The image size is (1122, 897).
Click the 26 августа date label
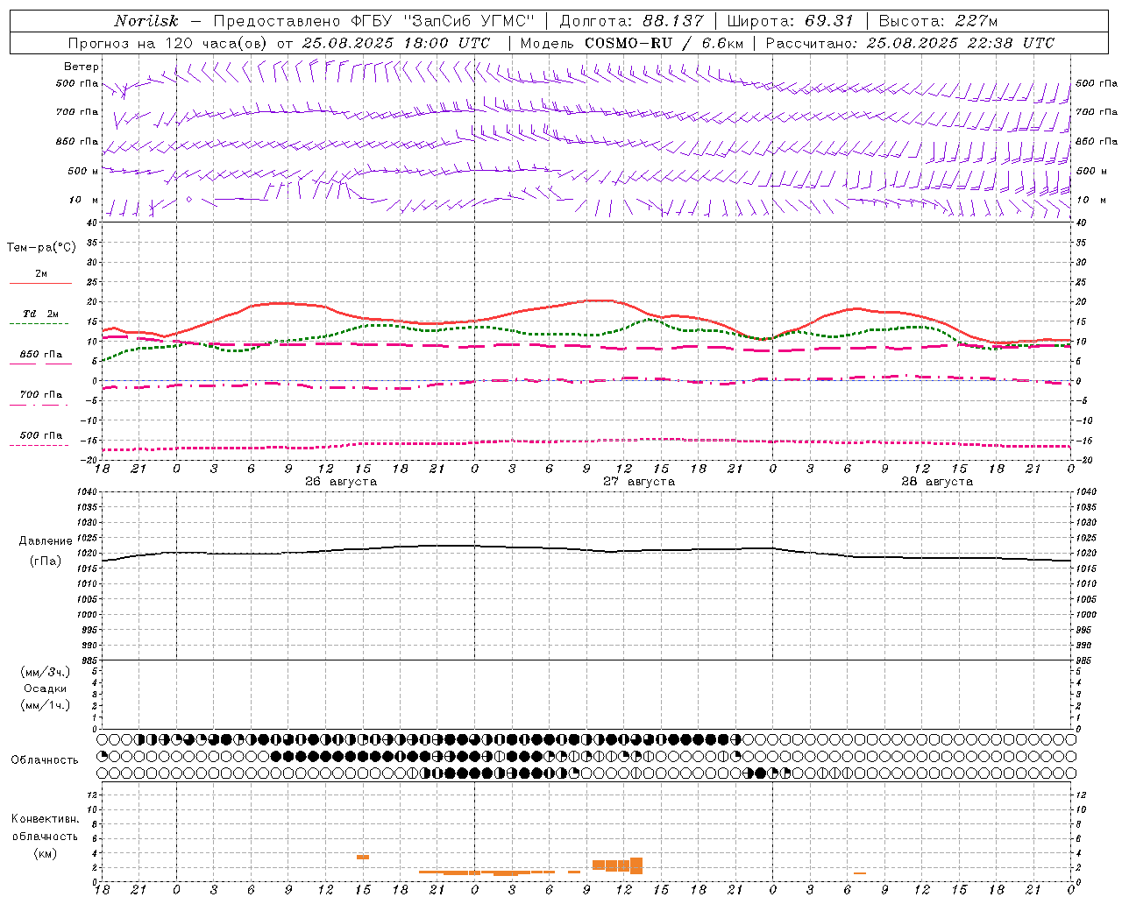click(x=341, y=482)
